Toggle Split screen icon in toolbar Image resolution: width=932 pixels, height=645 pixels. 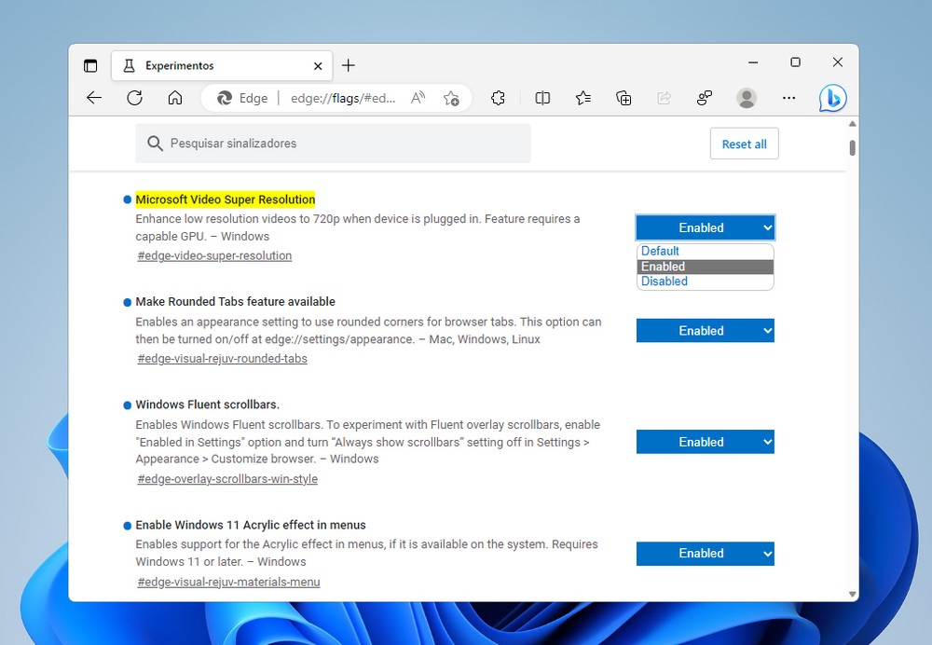click(542, 98)
